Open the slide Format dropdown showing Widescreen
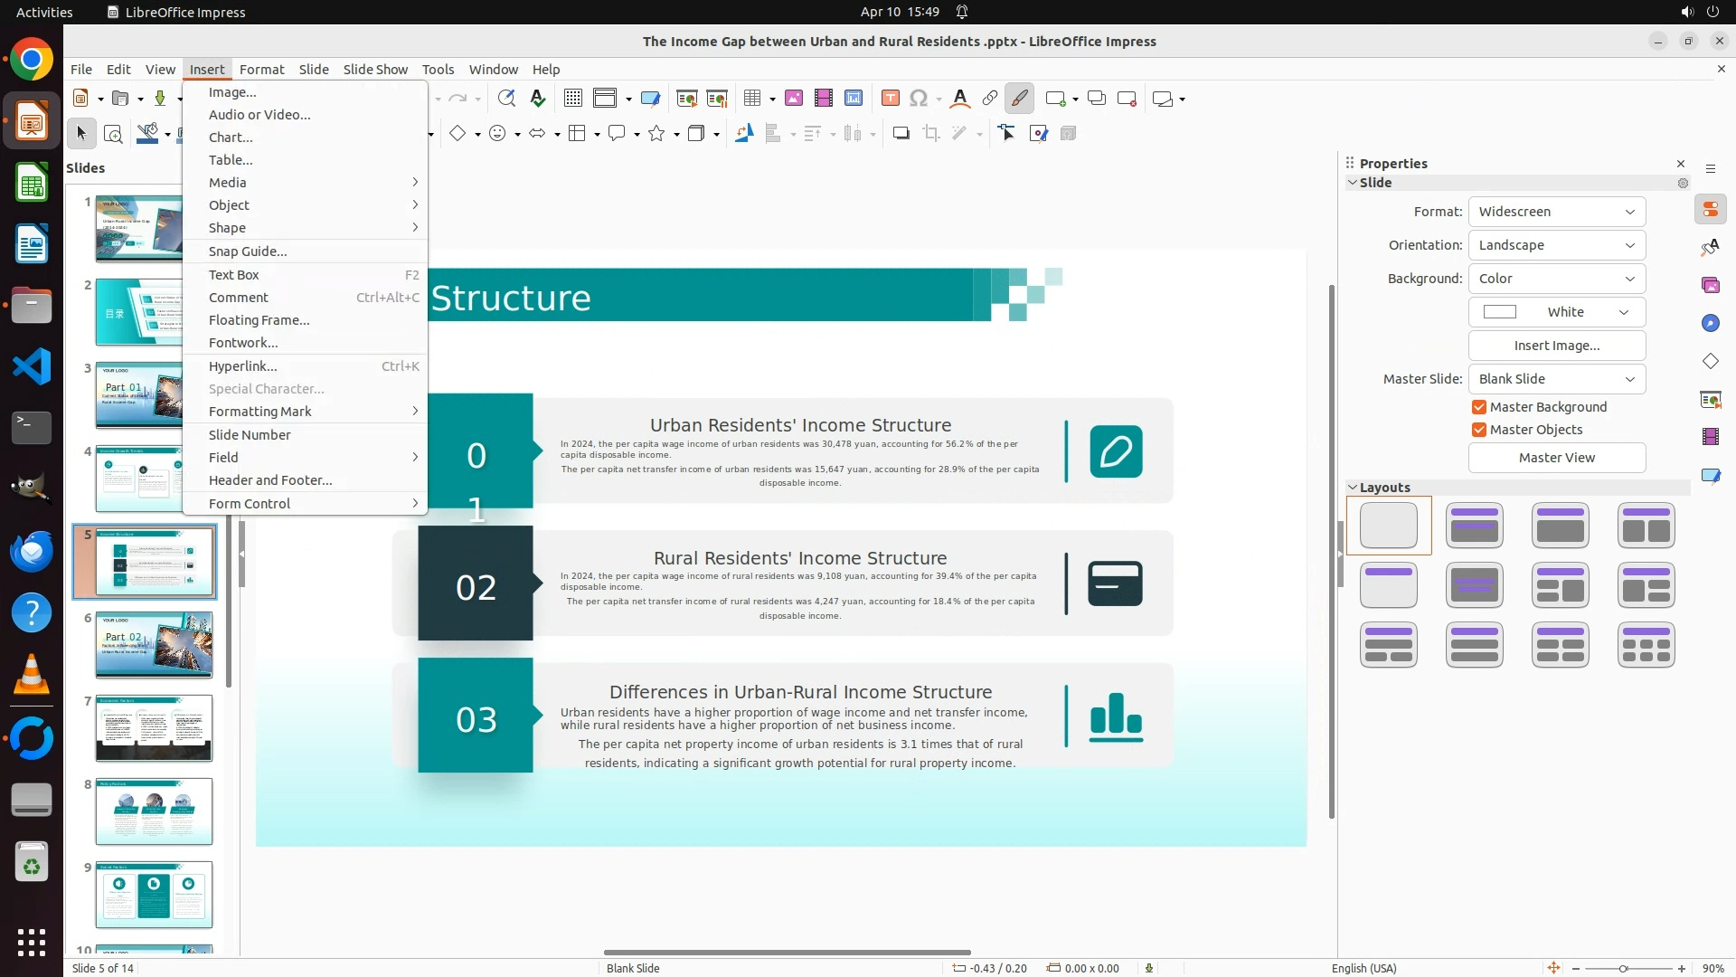1736x977 pixels. coord(1556,212)
